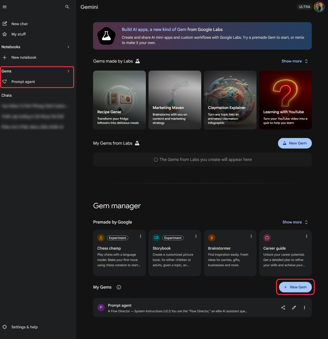This screenshot has width=328, height=339.
Task: Click the Gemini title text
Action: 89,7
